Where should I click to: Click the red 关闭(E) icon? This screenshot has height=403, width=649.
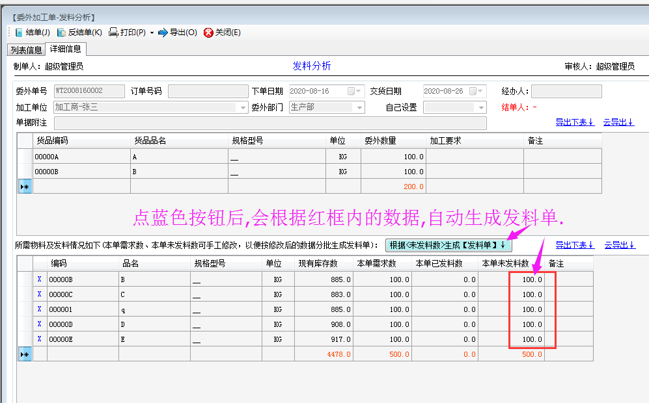point(208,32)
